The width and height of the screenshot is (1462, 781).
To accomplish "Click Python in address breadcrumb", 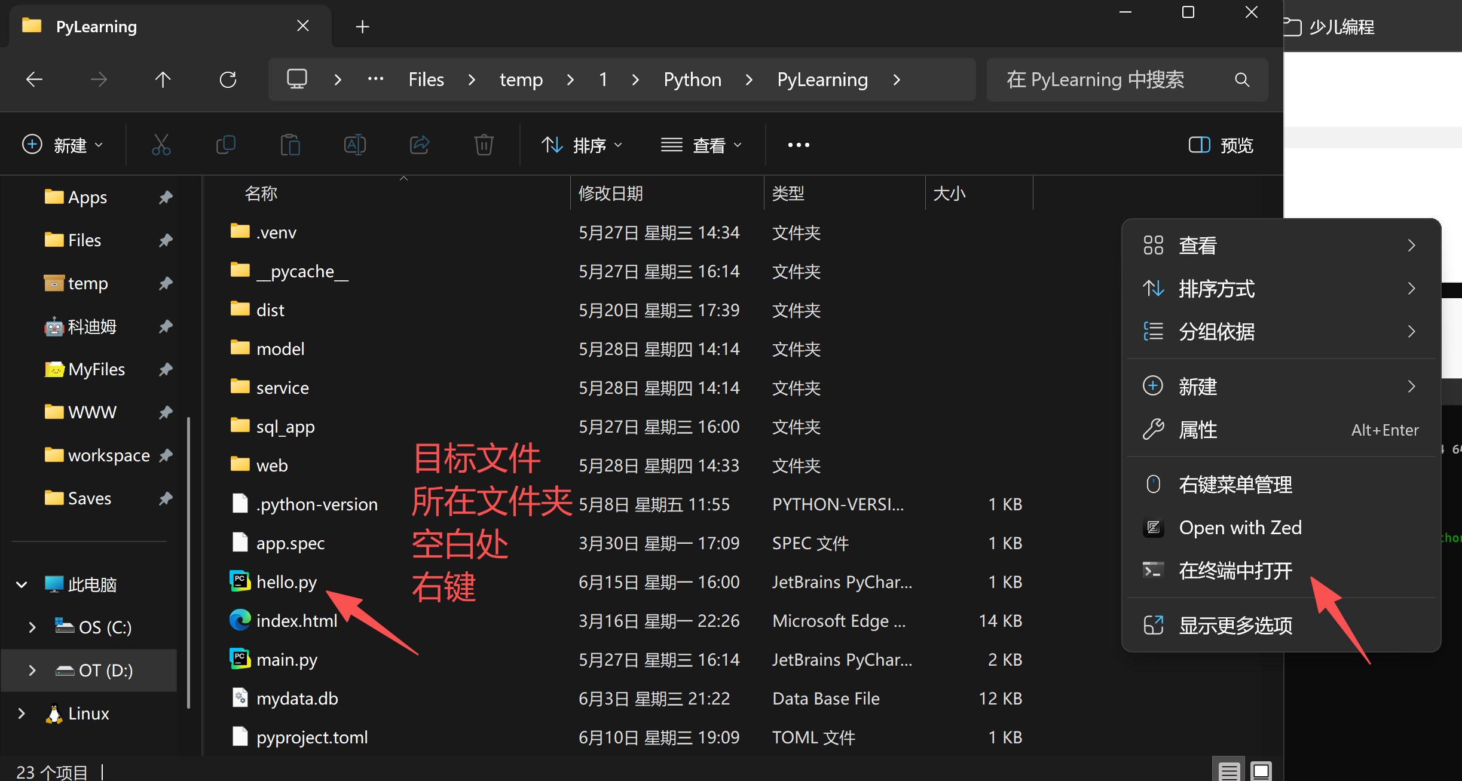I will [x=692, y=79].
